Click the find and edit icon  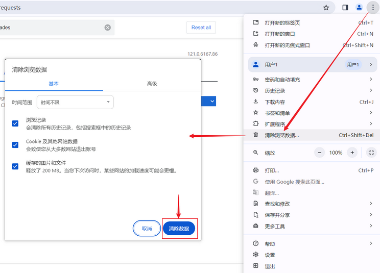[x=256, y=204]
